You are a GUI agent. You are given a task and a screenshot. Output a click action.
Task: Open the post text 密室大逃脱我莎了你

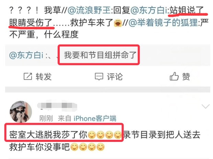tap(48, 135)
